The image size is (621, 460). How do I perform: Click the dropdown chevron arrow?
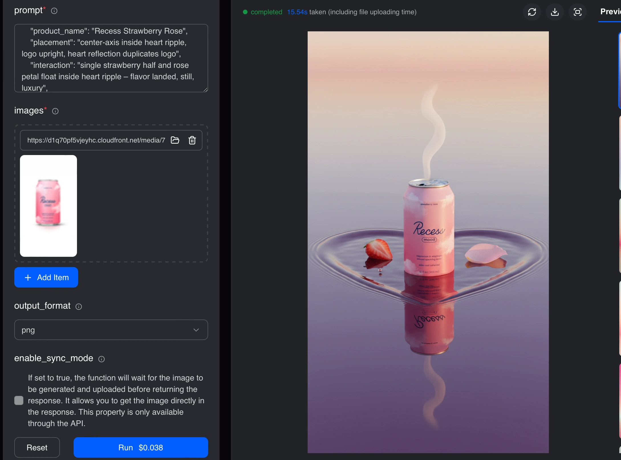click(196, 330)
